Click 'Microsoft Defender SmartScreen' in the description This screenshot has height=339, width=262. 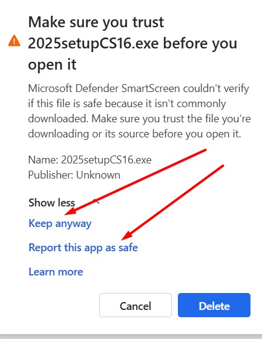click(104, 88)
